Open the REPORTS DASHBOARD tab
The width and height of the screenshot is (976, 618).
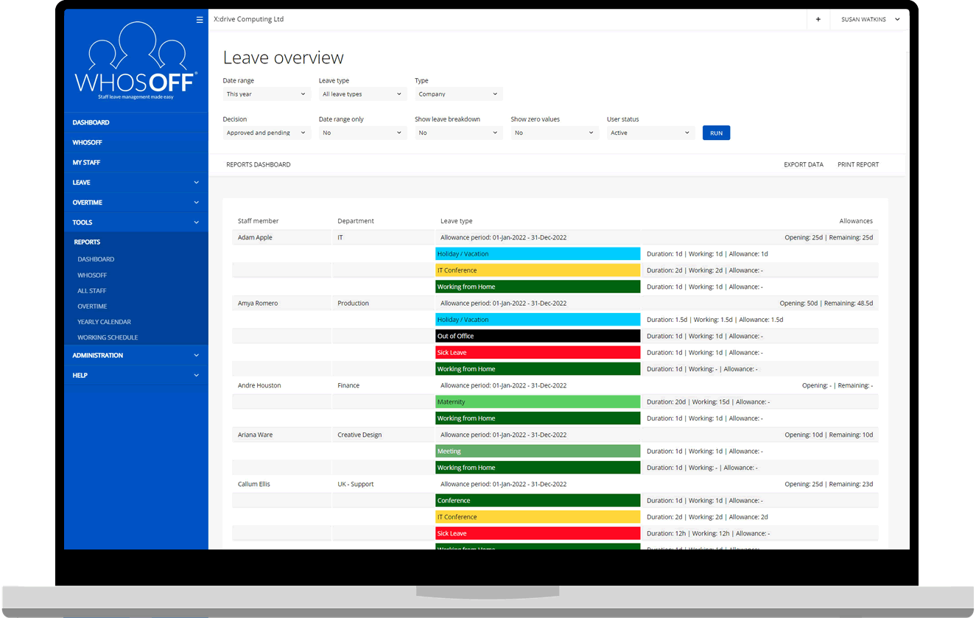(x=259, y=164)
